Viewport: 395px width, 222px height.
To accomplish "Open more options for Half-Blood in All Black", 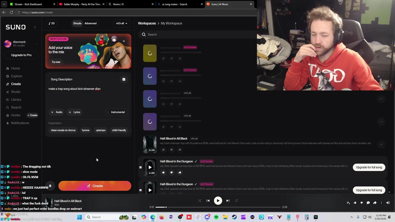I will [381, 144].
